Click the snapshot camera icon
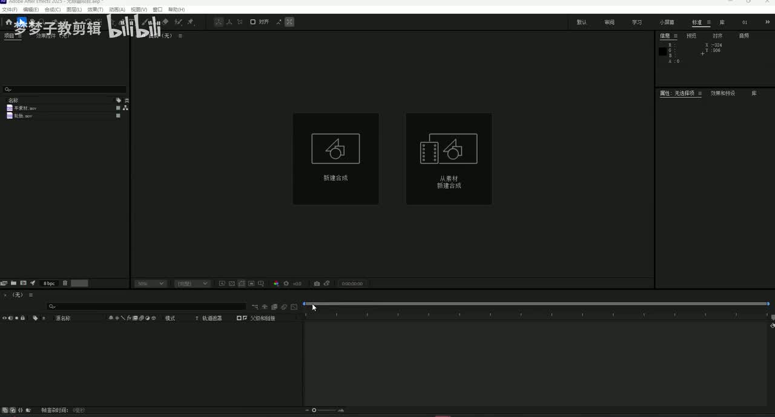The image size is (775, 417). tap(317, 283)
